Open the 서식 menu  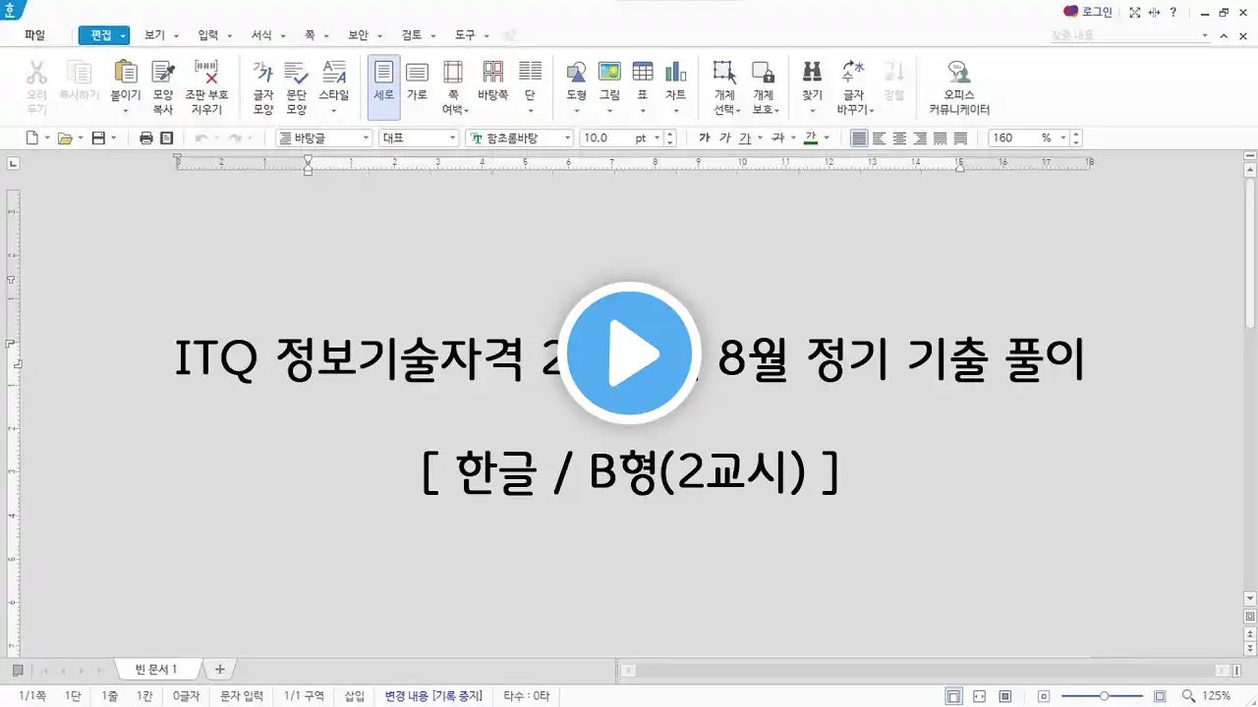click(261, 34)
